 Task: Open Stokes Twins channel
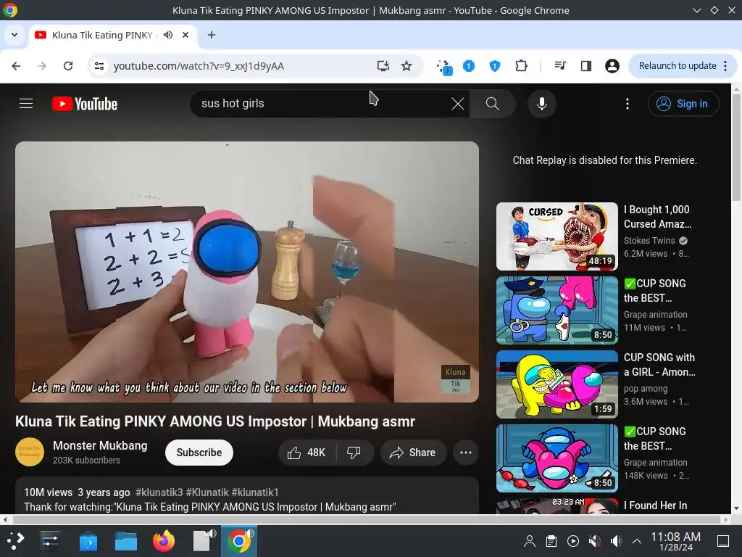(649, 241)
